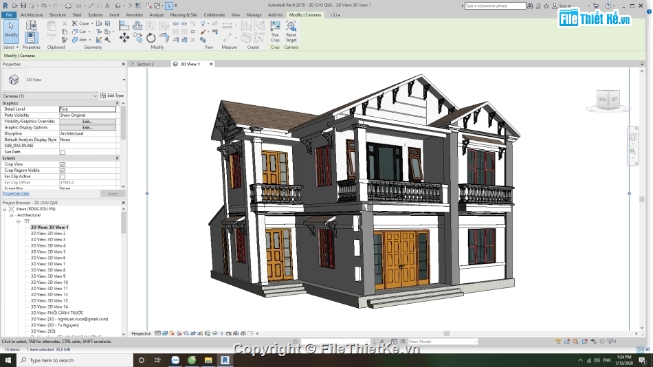The height and width of the screenshot is (367, 653).
Task: Collapse the Architectural tree node
Action: point(11,215)
